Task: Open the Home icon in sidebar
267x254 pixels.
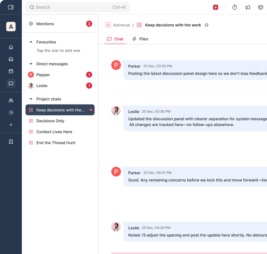Action: coord(11,47)
